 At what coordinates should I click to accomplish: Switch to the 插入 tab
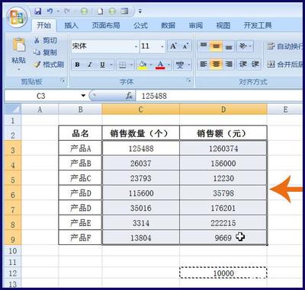pos(71,25)
